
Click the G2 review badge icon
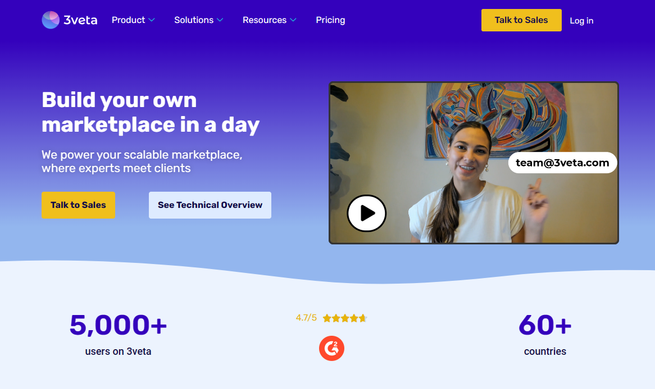[331, 348]
